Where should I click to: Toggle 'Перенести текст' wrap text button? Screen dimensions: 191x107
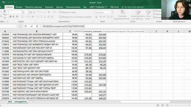pyautogui.click(x=67, y=12)
